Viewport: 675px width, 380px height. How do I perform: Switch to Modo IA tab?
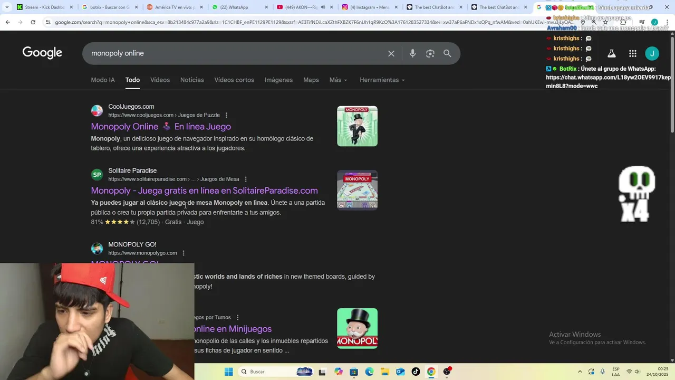(x=103, y=80)
